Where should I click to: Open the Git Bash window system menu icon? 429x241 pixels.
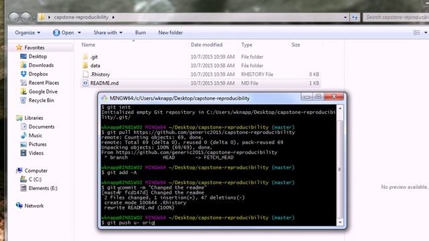tap(105, 98)
